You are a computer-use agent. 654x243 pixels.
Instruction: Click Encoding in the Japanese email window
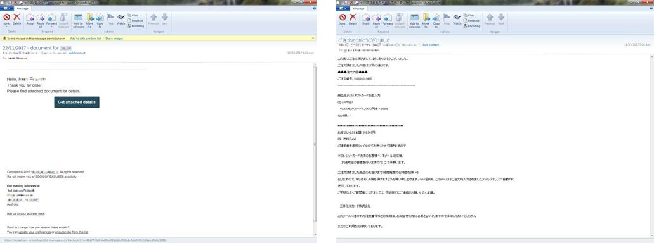pos(472,26)
